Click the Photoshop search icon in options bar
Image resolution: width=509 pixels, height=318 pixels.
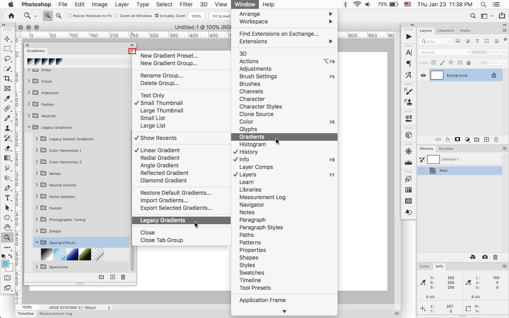coord(473,16)
